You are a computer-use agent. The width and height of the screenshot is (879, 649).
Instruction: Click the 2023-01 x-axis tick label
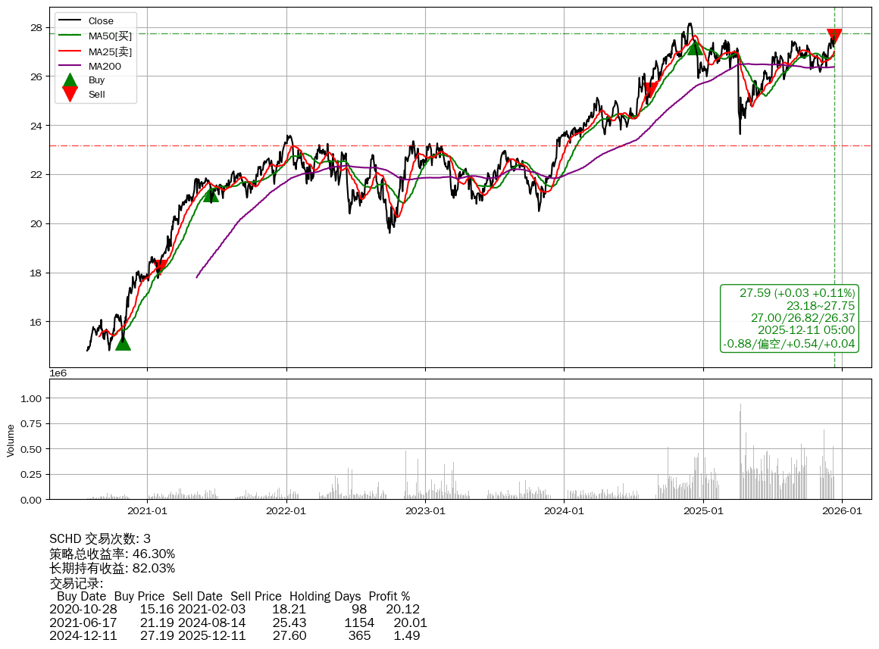pos(425,510)
